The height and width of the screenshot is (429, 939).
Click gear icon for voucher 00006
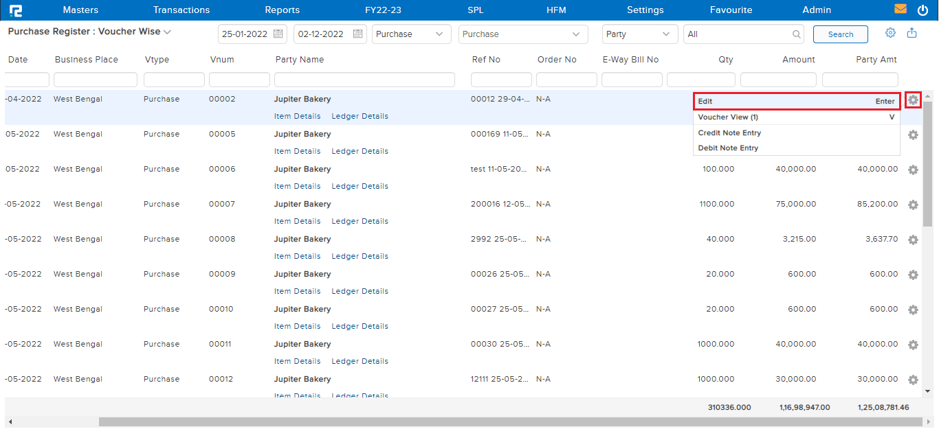913,170
